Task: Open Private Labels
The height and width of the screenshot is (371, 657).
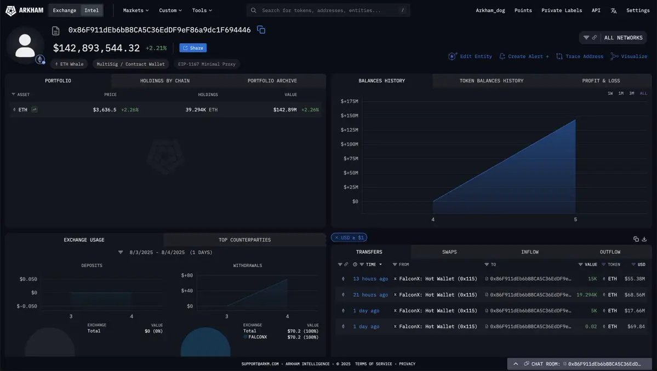Action: pyautogui.click(x=562, y=10)
